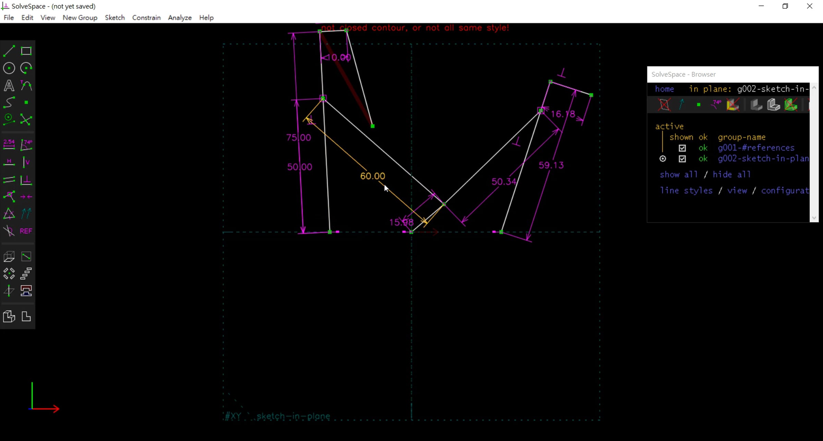Select the rectangle sketch tool
The width and height of the screenshot is (823, 441).
click(26, 51)
